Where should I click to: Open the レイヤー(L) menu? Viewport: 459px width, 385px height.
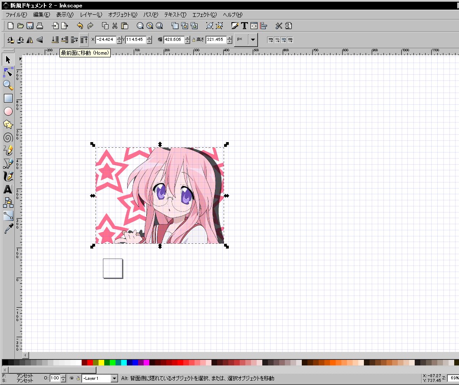(x=91, y=15)
